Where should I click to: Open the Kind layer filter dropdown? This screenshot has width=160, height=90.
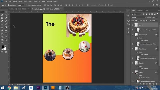point(136,14)
